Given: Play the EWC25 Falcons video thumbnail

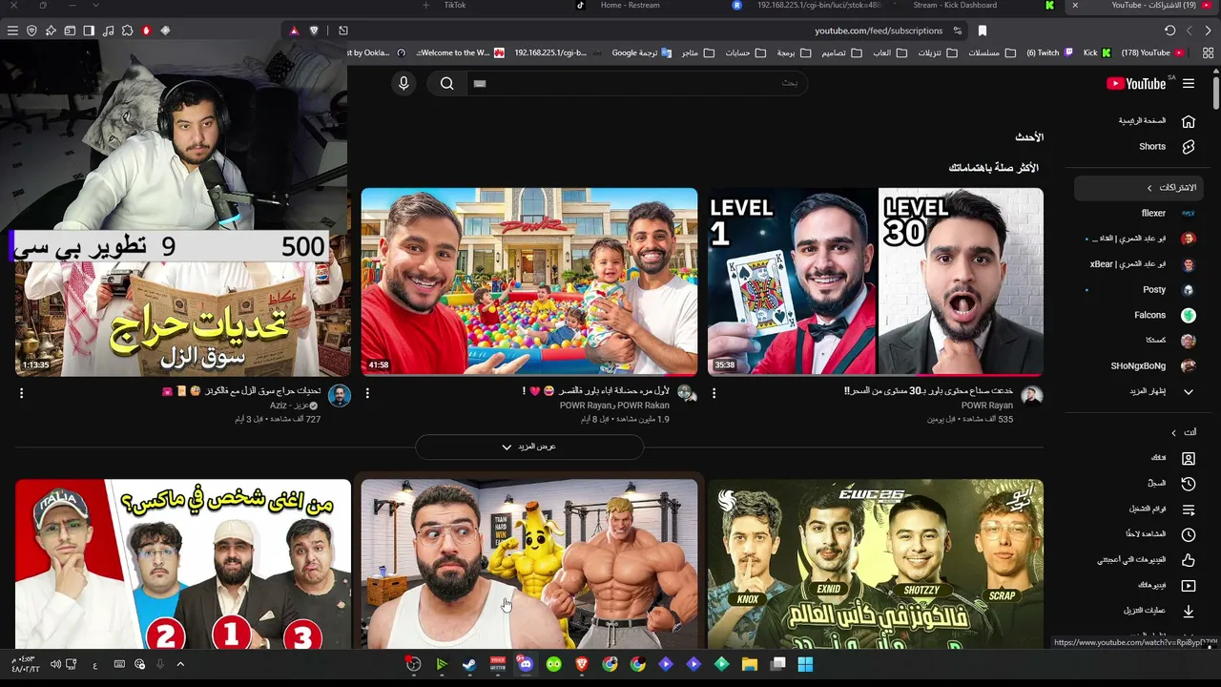Looking at the screenshot, I should point(875,564).
